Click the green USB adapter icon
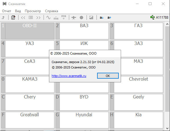The width and height of the screenshot is (170, 131). point(153,17)
